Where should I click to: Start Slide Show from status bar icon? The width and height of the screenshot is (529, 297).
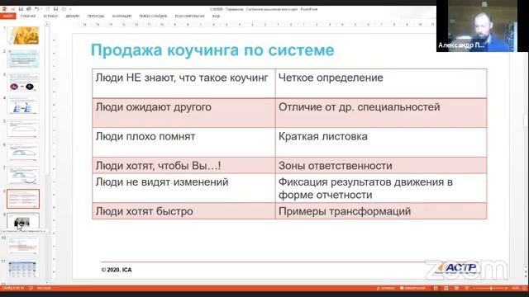point(466,288)
